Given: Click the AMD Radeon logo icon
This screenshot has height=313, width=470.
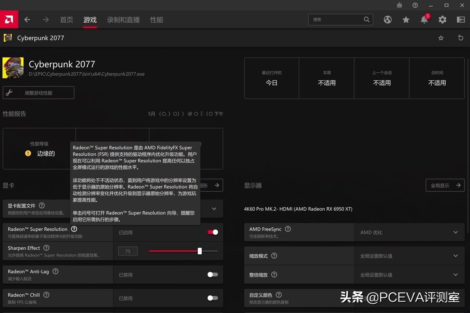Looking at the screenshot, I should click(x=9, y=19).
